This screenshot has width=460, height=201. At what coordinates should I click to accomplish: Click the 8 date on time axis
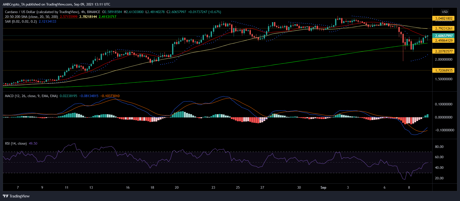409,187
